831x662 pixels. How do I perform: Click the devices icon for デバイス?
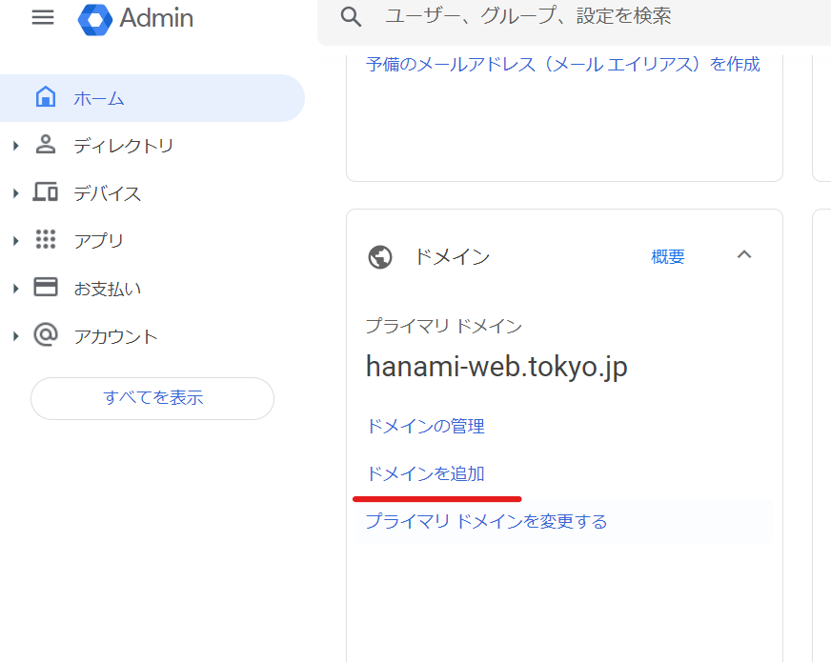pyautogui.click(x=46, y=191)
